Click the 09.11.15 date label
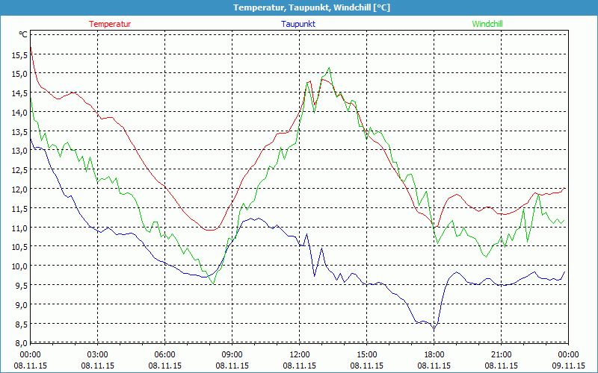Screen dimensions: 598x373 coord(569,366)
